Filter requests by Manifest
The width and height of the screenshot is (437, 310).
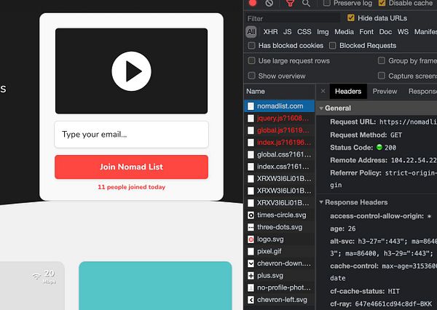coord(425,32)
